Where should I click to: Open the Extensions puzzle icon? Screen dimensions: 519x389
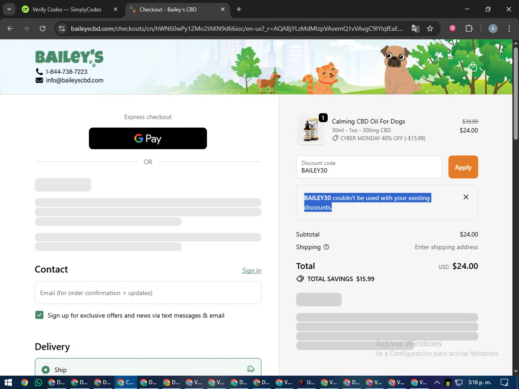[469, 29]
